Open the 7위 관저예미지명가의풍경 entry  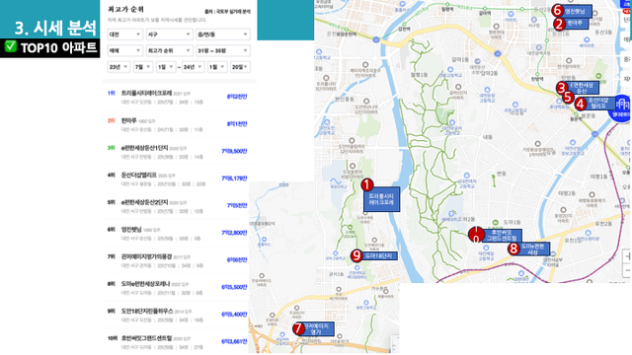[178, 260]
